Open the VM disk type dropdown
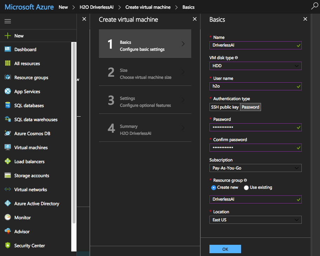The image size is (320, 256). (x=255, y=66)
